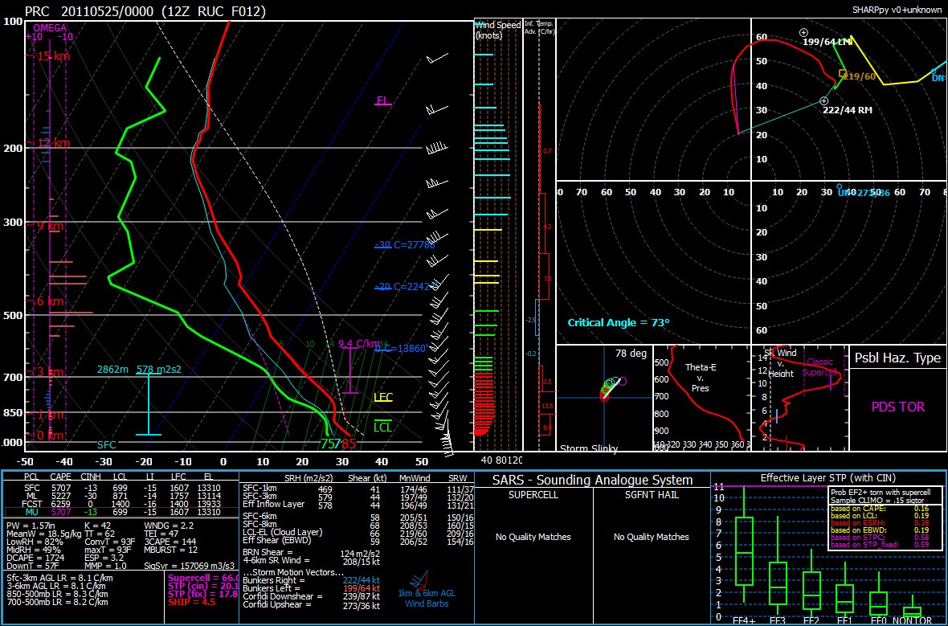This screenshot has height=626, width=948.
Task: Click the Sfc-3km AGL LR lapse rate line
Action: (x=59, y=579)
